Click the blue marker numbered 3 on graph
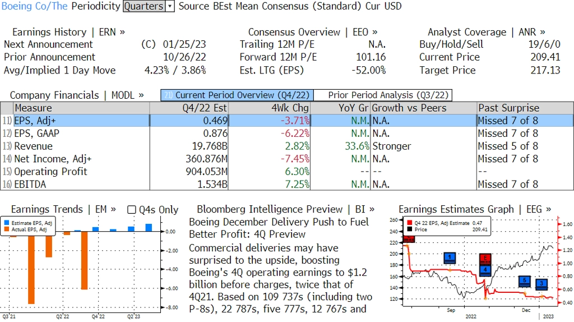Viewport: 574px width, 322px height. 541,284
